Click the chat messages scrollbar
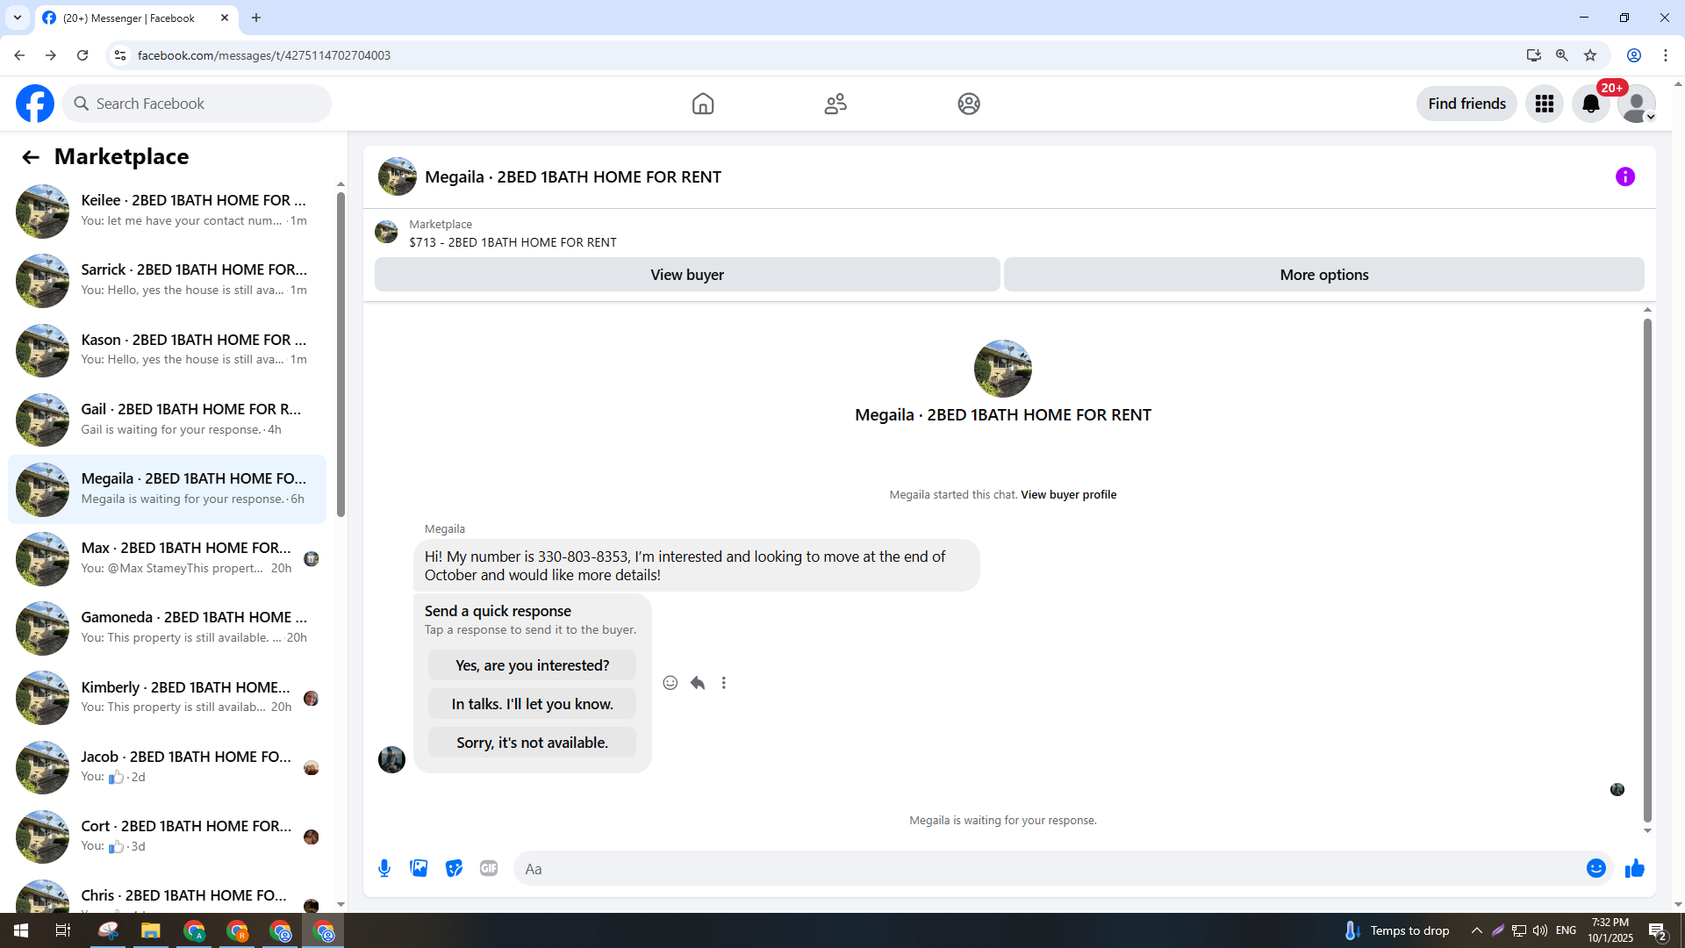Screen dimensions: 1685x948 point(1647,571)
